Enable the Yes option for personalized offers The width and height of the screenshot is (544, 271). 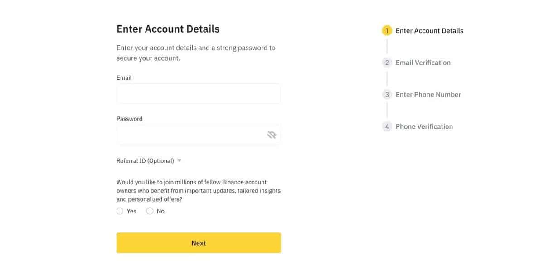tap(120, 211)
